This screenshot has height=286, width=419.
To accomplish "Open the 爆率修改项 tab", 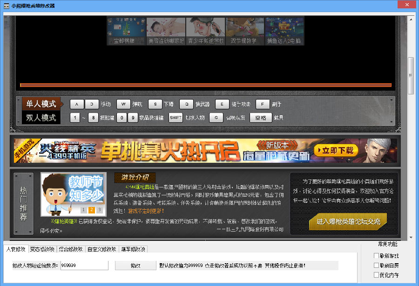I will pos(133,249).
